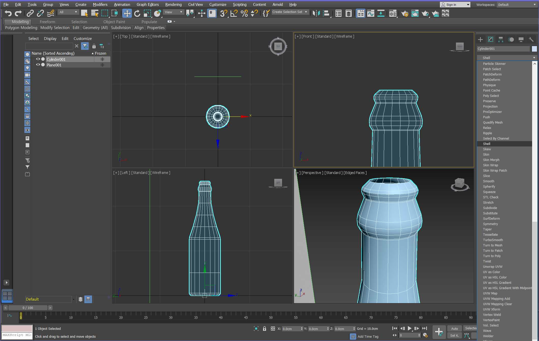The width and height of the screenshot is (539, 341).
Task: Open the Utilities wrench panel icon
Action: pyautogui.click(x=531, y=39)
